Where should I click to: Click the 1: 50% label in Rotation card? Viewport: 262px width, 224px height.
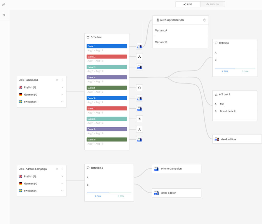(225, 71)
